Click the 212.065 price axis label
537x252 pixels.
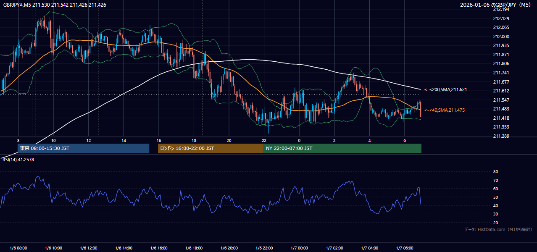501,27
